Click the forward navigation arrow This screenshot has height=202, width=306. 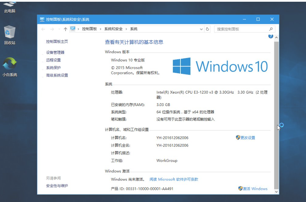click(52, 29)
